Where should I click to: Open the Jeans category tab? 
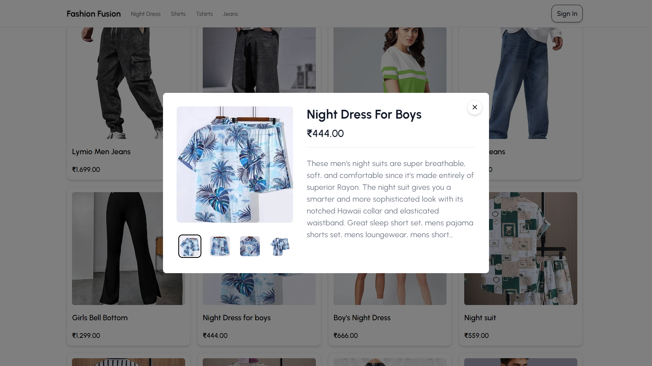[x=230, y=14]
